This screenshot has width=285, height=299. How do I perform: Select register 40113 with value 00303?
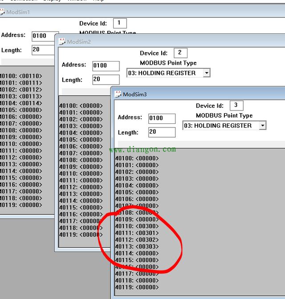point(137,246)
